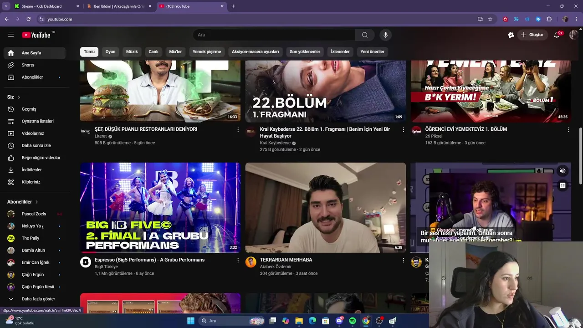Click the star-shaped icon beside Oluştur
Image resolution: width=583 pixels, height=328 pixels.
tap(511, 35)
